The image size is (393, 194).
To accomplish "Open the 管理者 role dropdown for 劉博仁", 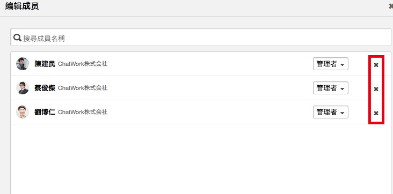I will [x=331, y=112].
